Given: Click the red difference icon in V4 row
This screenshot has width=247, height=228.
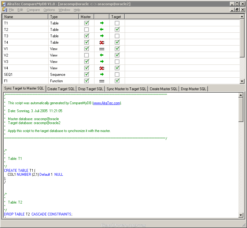Looking at the screenshot, I should pyautogui.click(x=102, y=68).
